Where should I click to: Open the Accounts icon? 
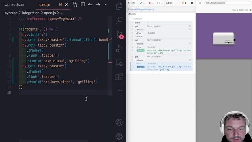click(119, 122)
